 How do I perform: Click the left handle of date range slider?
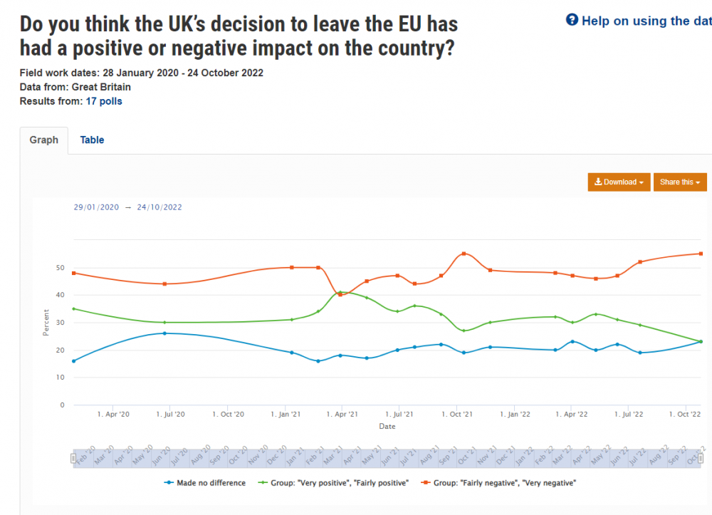tap(73, 458)
